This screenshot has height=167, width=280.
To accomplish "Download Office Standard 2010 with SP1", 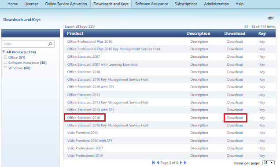I will [x=235, y=87].
